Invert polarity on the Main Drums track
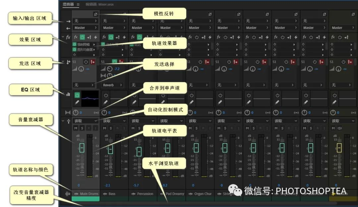The width and height of the screenshot is (358, 207). tap(96, 14)
